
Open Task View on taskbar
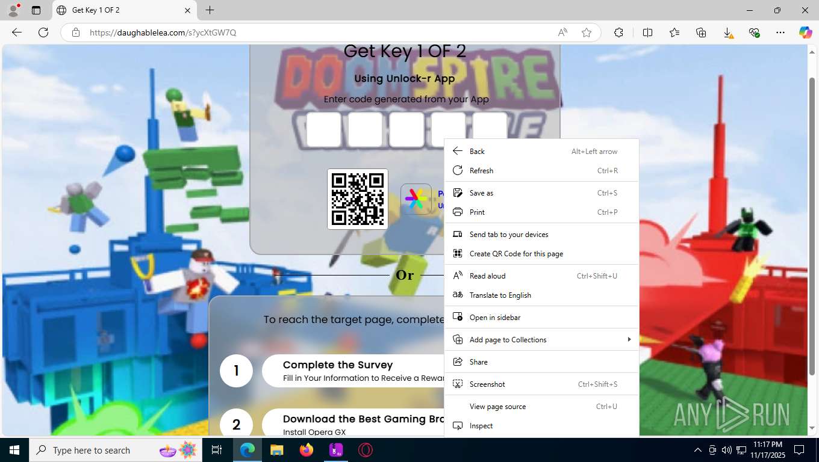(217, 450)
